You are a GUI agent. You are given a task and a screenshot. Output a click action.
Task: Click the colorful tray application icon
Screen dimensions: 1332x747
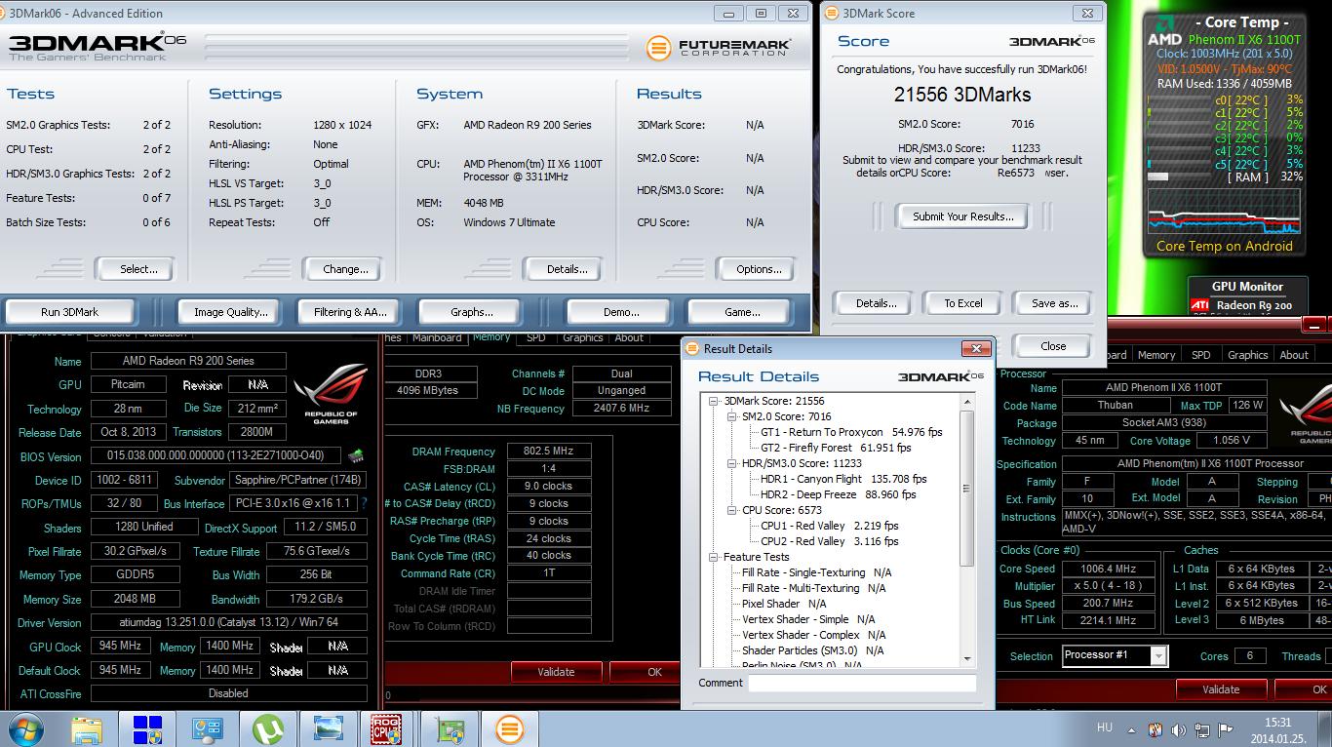click(x=1156, y=729)
